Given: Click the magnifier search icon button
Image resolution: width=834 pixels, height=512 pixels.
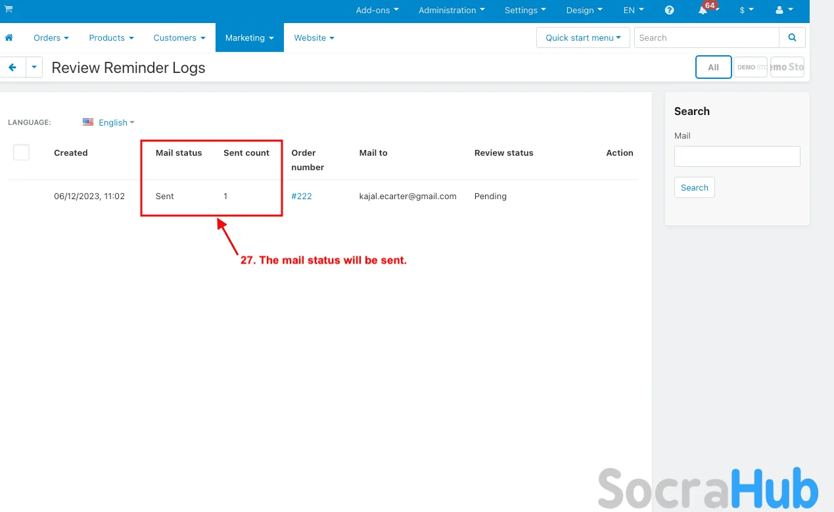Looking at the screenshot, I should pos(792,38).
